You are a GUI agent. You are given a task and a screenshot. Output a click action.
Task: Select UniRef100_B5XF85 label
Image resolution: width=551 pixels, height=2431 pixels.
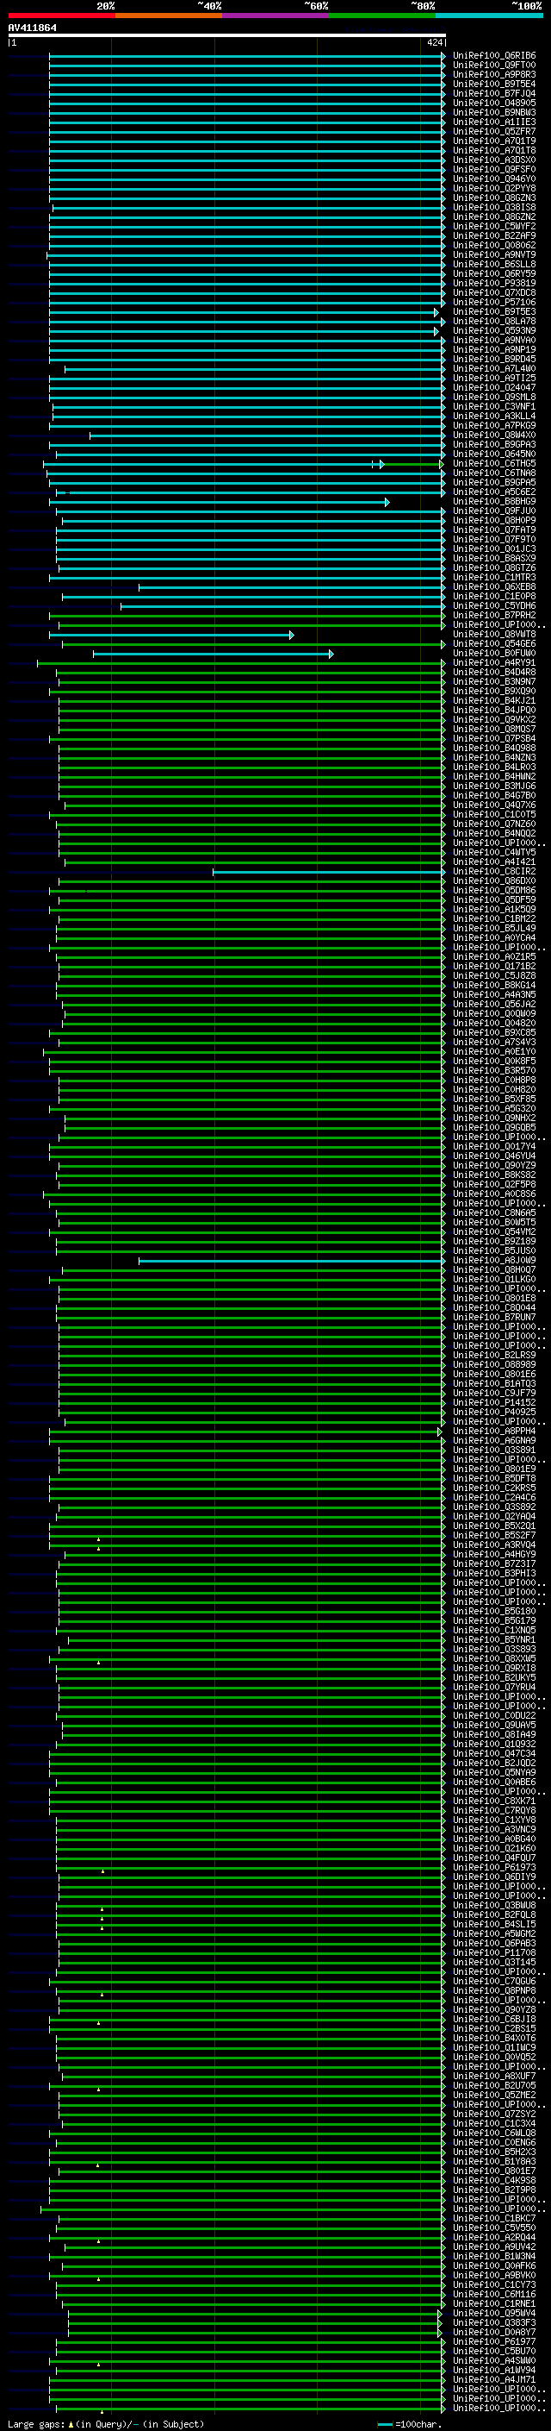point(494,1100)
